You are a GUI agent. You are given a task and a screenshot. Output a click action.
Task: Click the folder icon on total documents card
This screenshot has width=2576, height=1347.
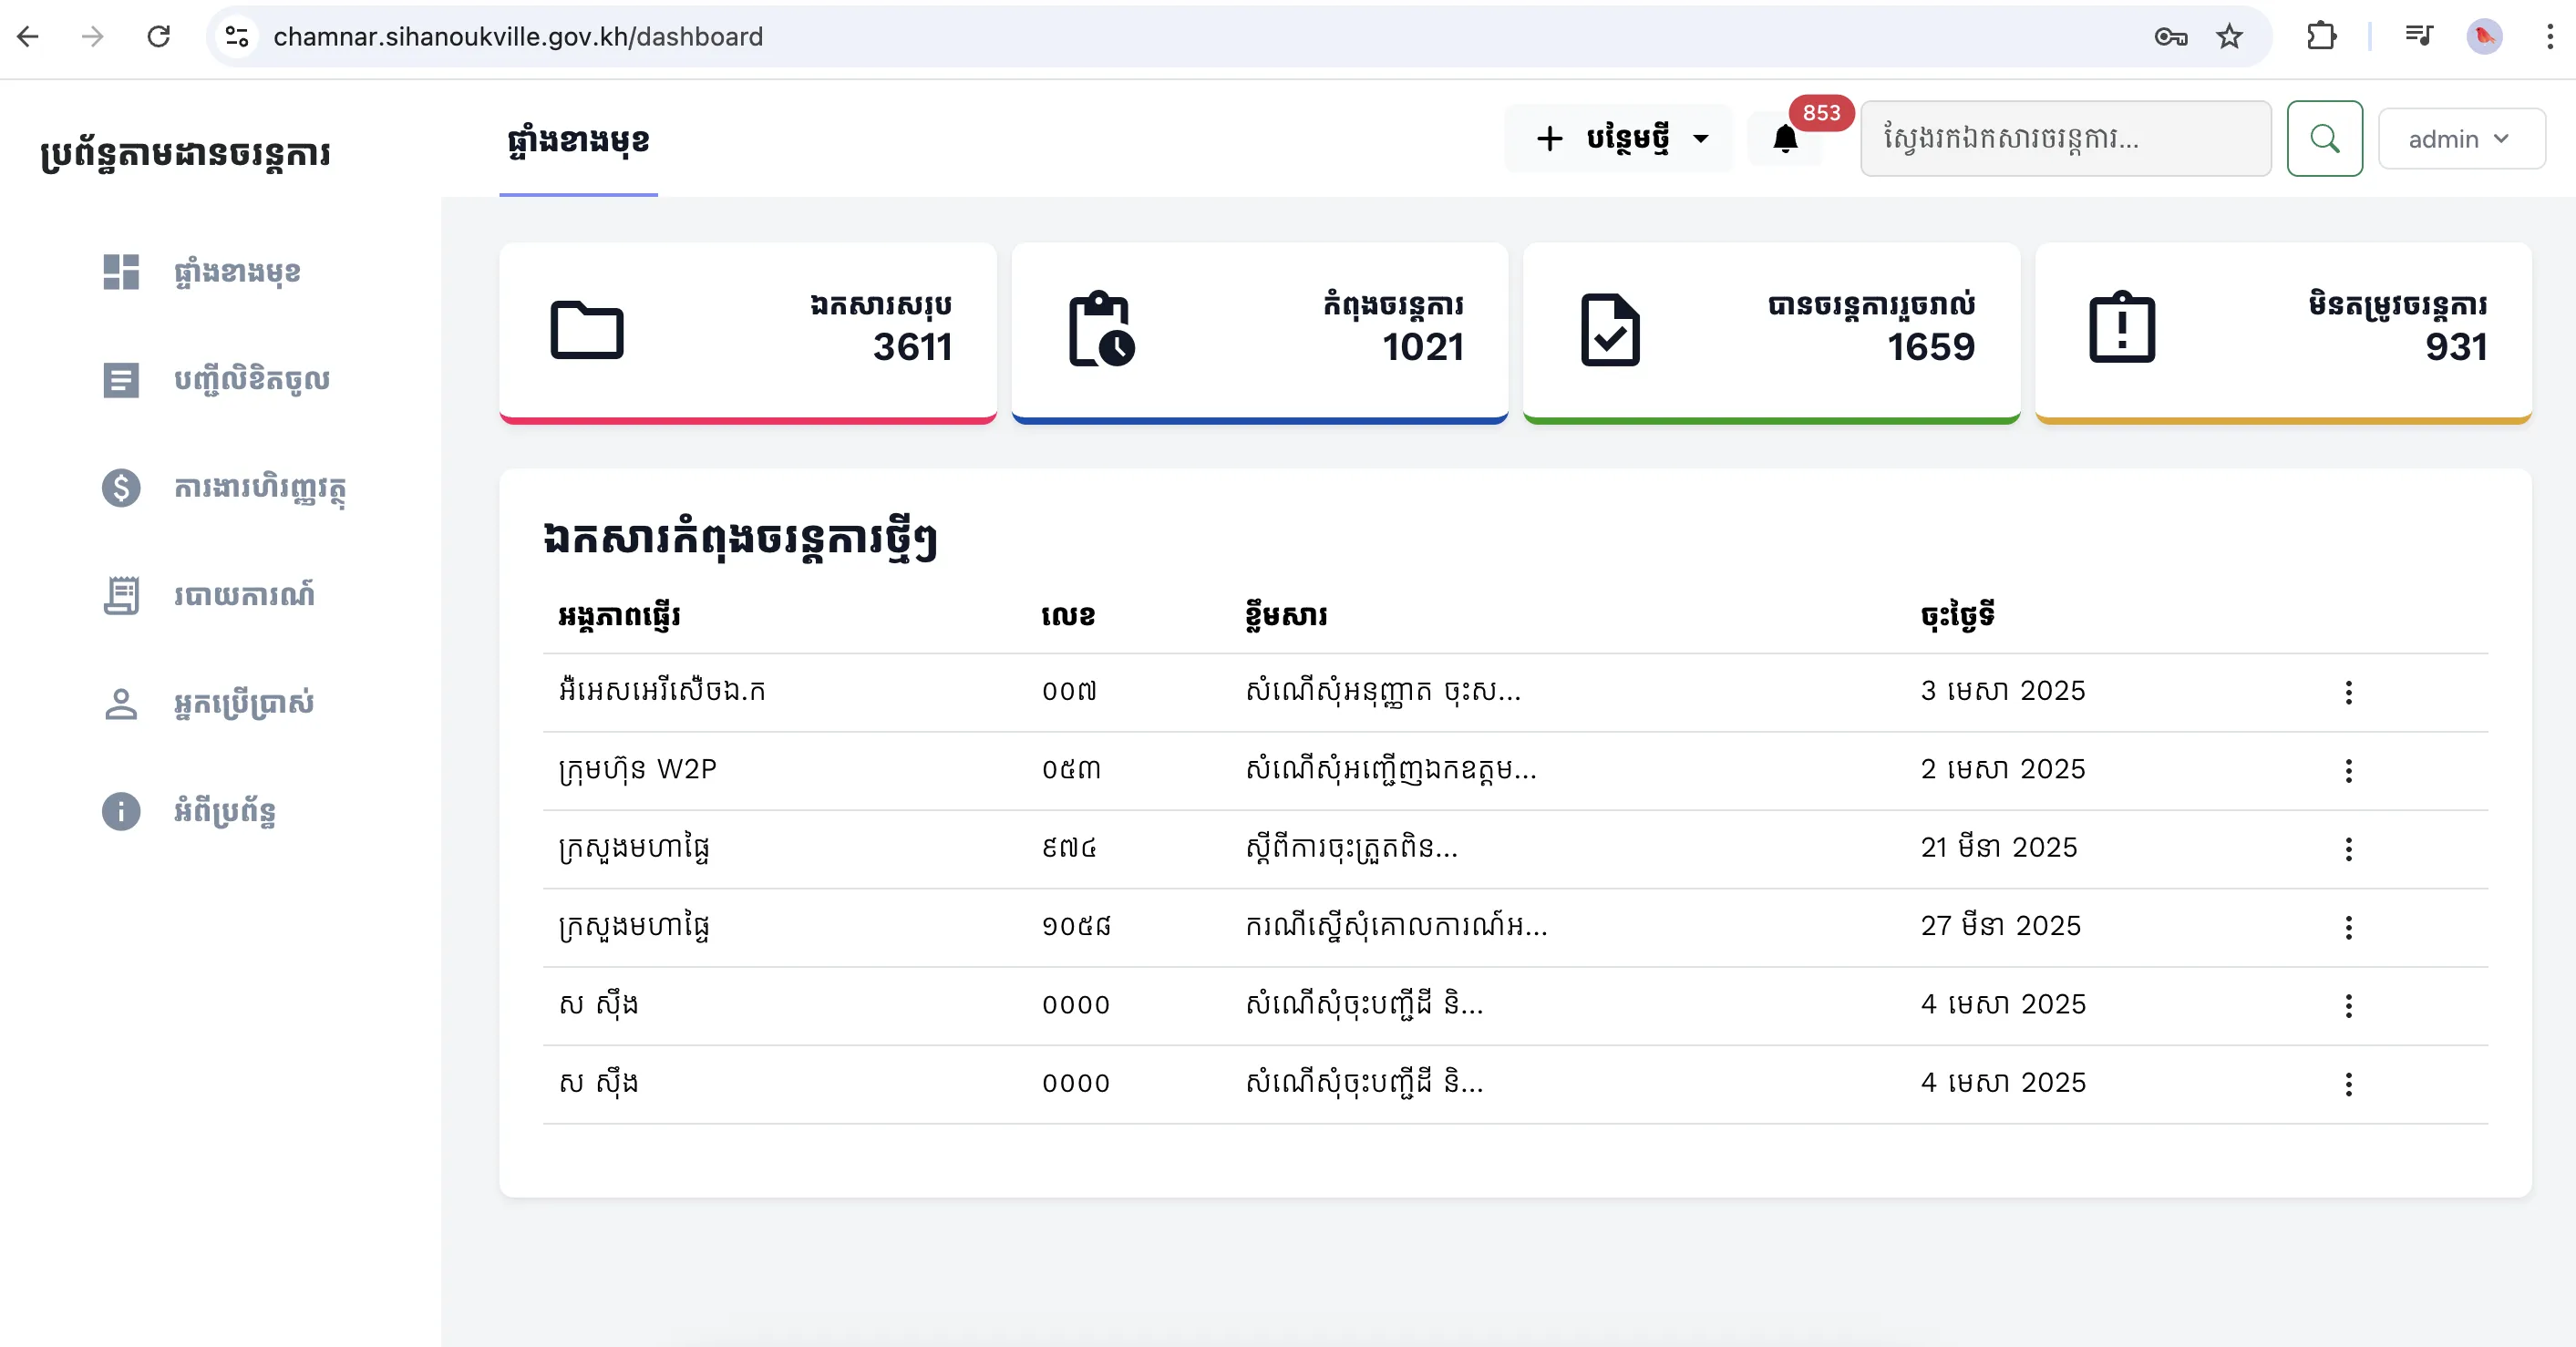tap(587, 330)
